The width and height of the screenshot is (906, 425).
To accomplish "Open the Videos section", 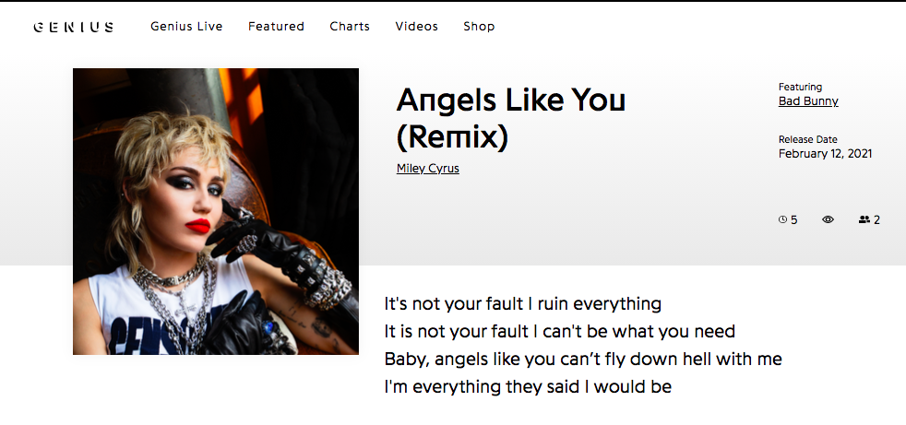I will click(417, 27).
